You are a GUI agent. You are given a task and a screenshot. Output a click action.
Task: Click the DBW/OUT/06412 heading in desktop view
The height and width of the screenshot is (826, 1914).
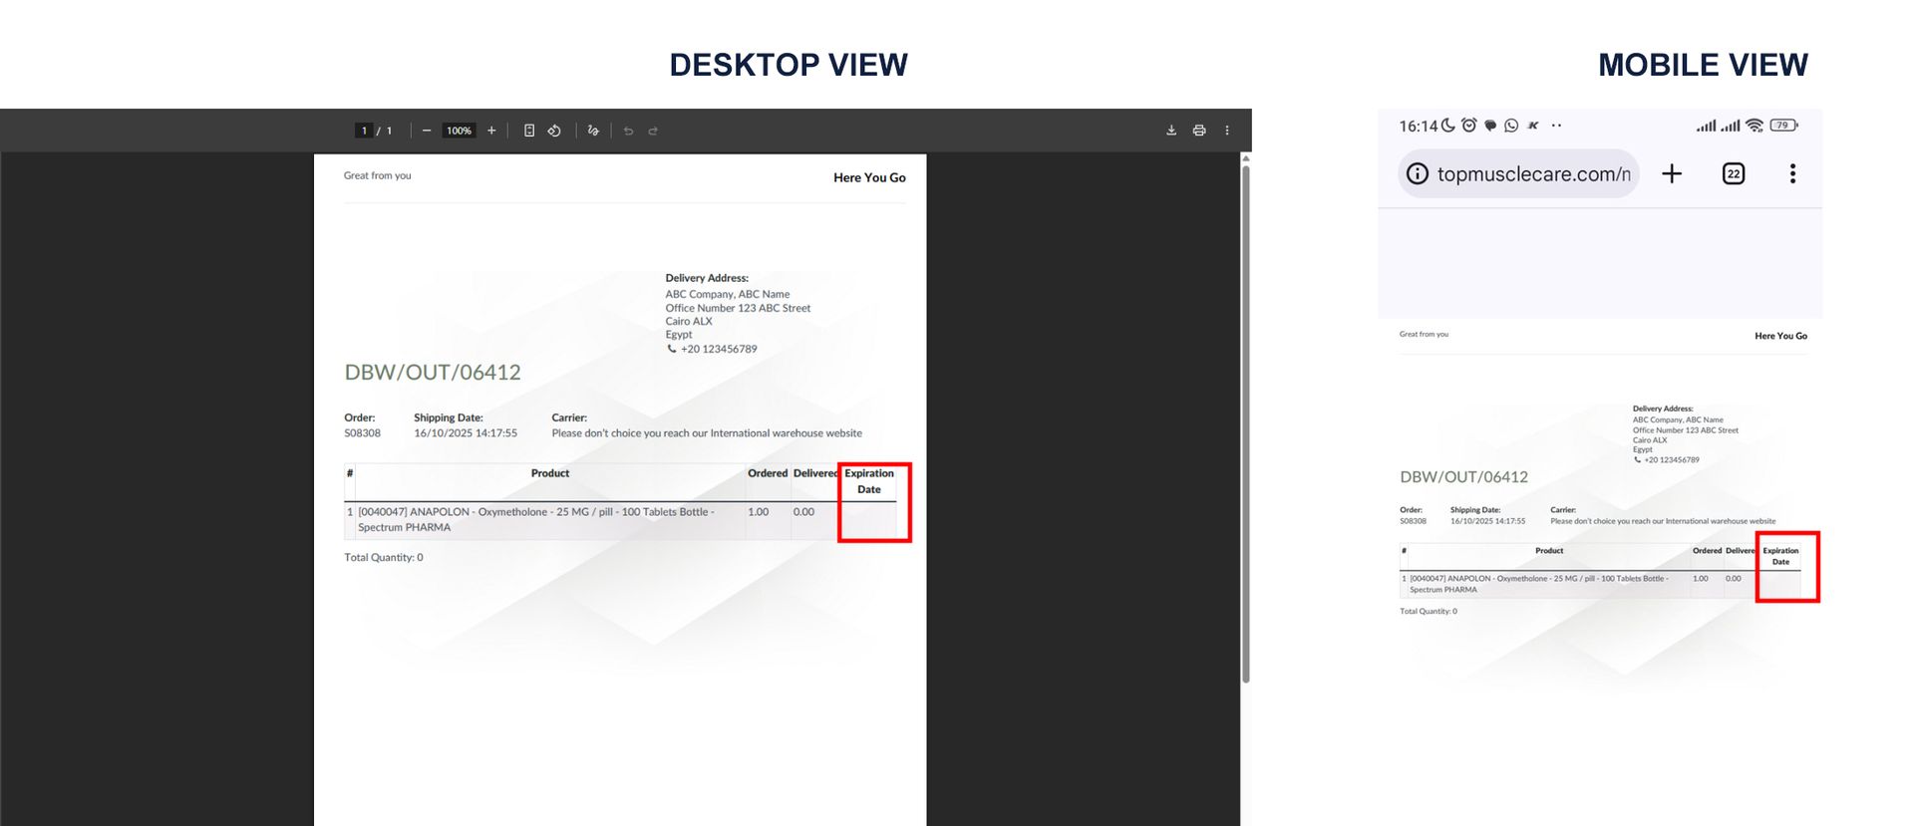[x=433, y=373]
